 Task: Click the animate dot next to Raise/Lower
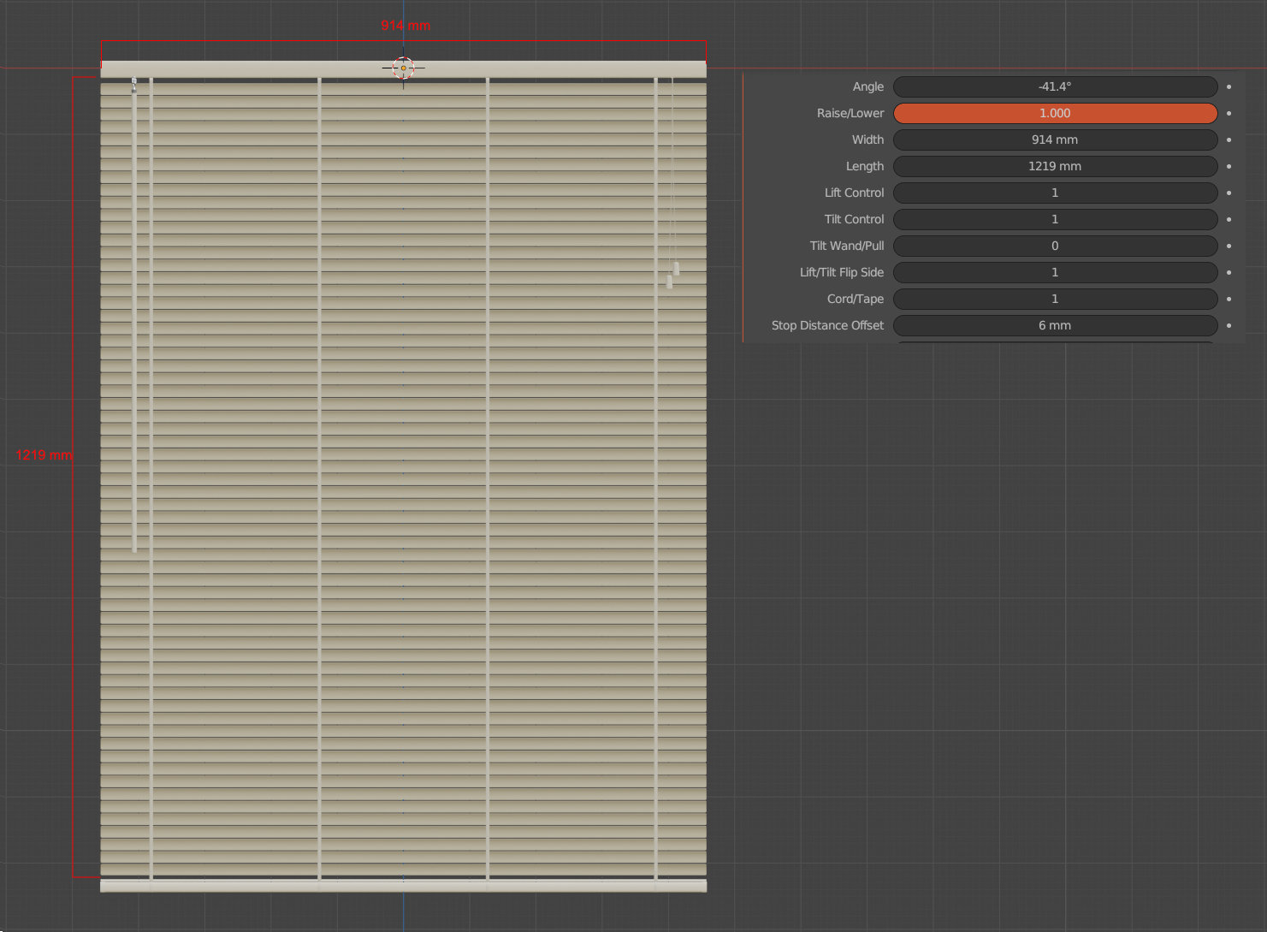point(1229,113)
